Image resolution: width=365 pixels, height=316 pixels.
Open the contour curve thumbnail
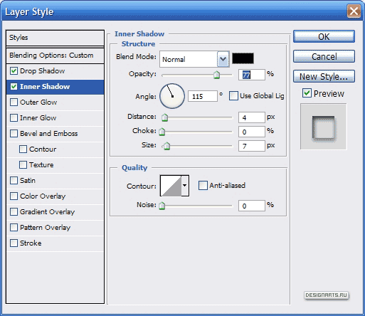171,186
